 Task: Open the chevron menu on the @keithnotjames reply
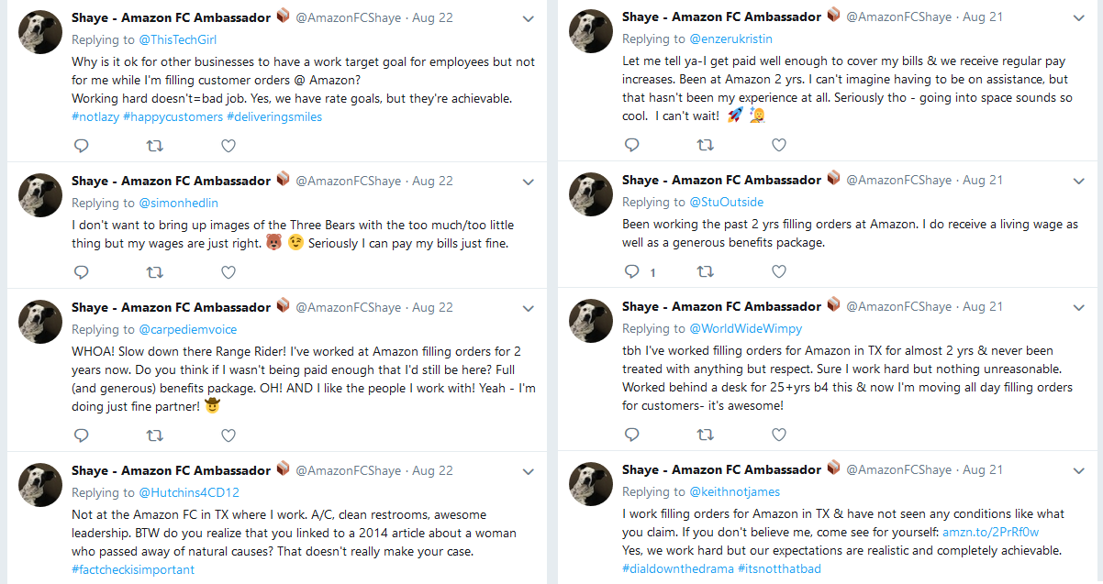[1079, 470]
